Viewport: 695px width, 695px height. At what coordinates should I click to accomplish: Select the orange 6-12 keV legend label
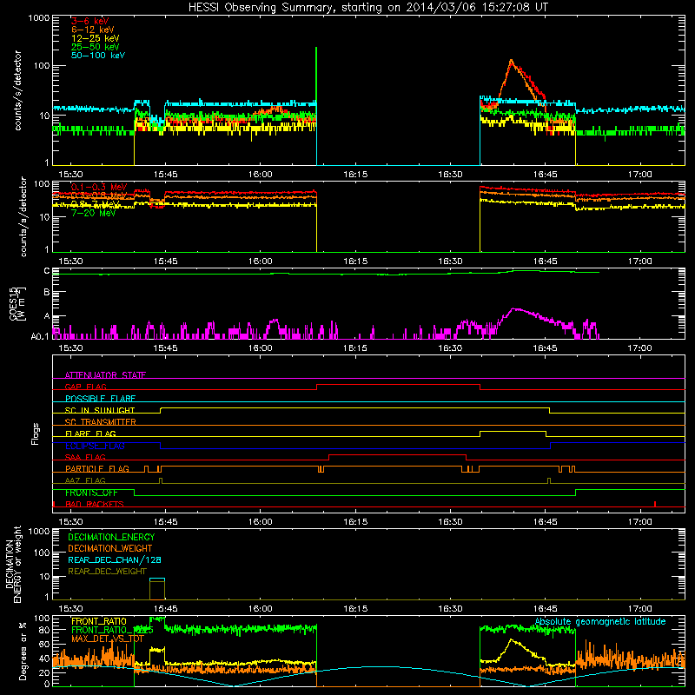click(93, 30)
